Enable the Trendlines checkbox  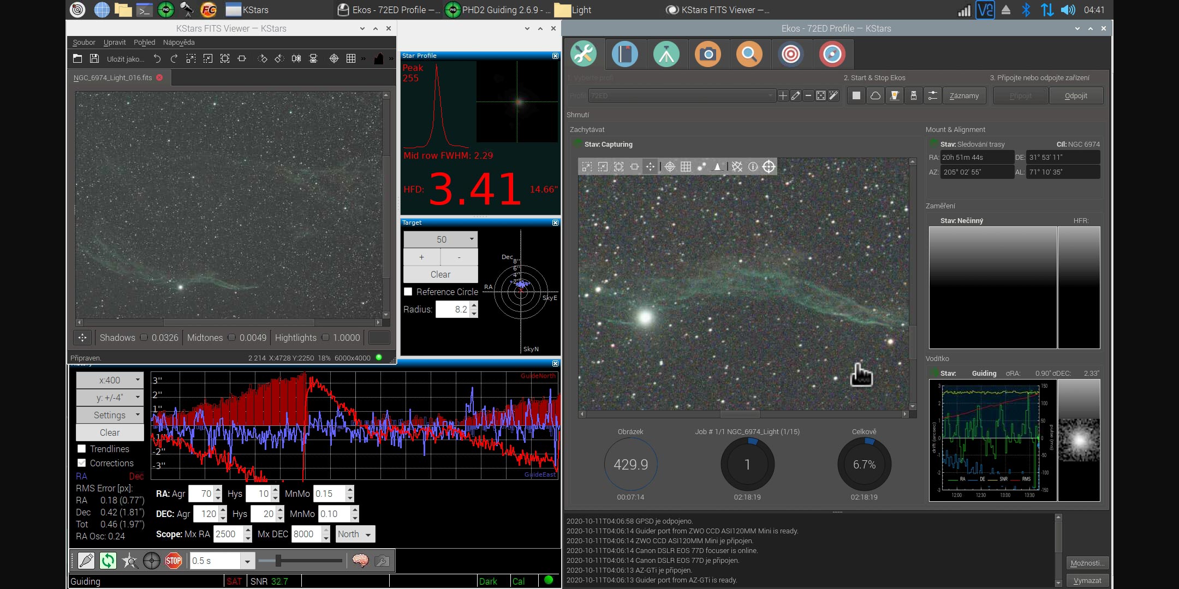coord(81,449)
